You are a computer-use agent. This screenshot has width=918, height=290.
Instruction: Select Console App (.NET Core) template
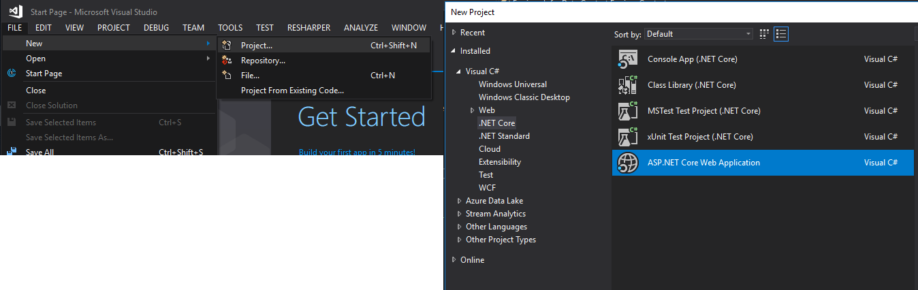pyautogui.click(x=763, y=59)
